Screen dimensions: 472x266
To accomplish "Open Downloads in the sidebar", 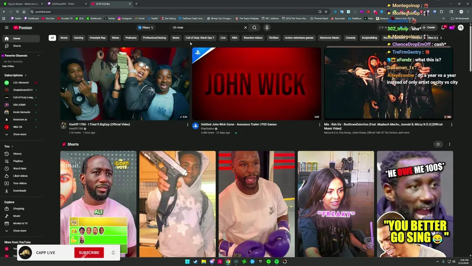I will click(21, 191).
